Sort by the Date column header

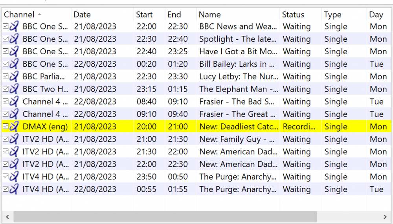[x=102, y=15]
